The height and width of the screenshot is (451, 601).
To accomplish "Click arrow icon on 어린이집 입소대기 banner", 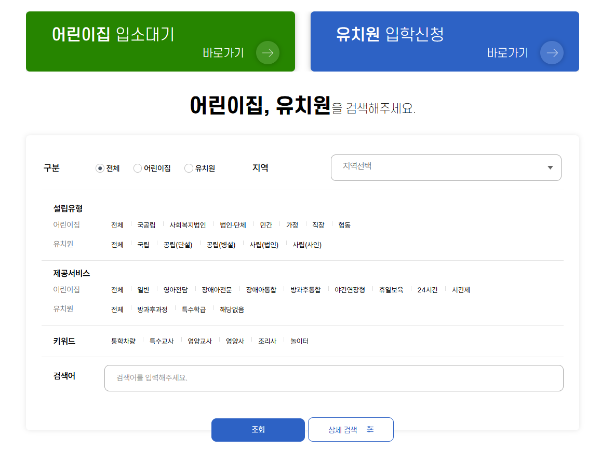I will pyautogui.click(x=268, y=53).
